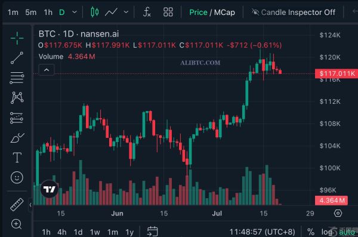Click the Jun label on time axis

pyautogui.click(x=117, y=214)
